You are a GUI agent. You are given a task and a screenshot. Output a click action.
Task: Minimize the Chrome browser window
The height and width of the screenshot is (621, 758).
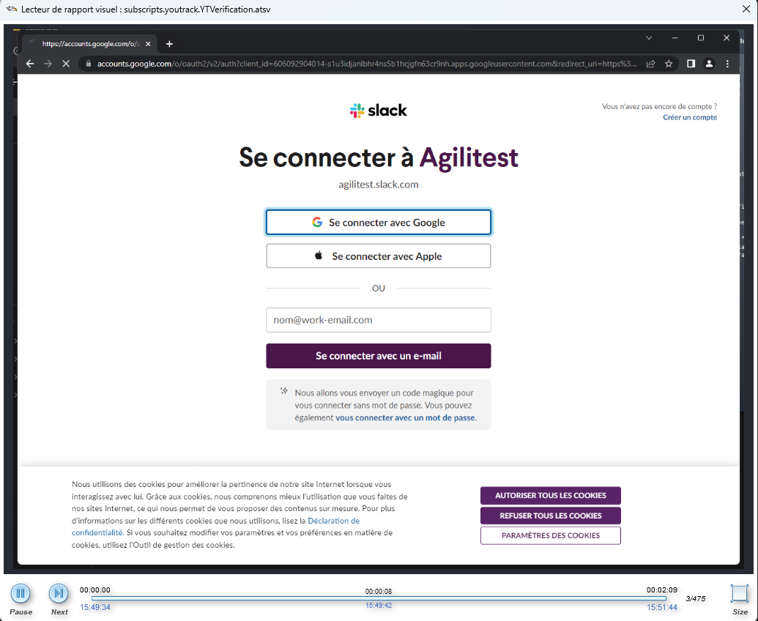point(675,37)
